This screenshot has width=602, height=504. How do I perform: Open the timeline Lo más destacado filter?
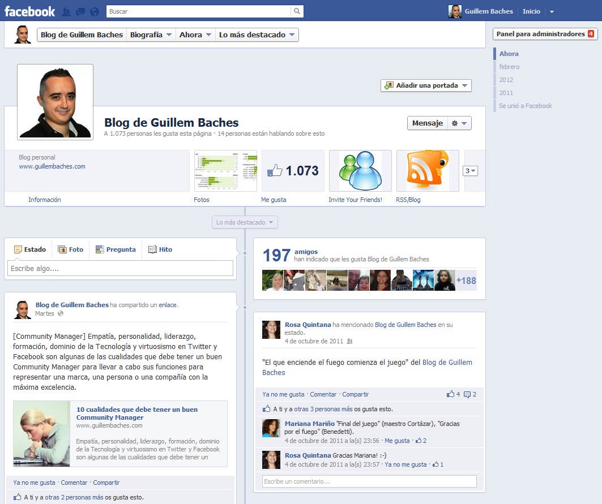(x=245, y=222)
